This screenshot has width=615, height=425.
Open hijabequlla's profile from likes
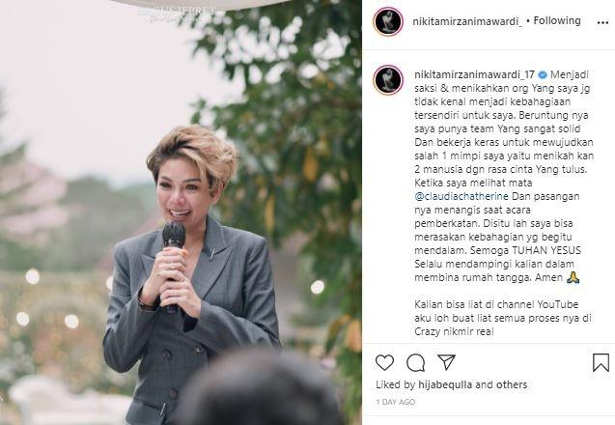(x=445, y=384)
